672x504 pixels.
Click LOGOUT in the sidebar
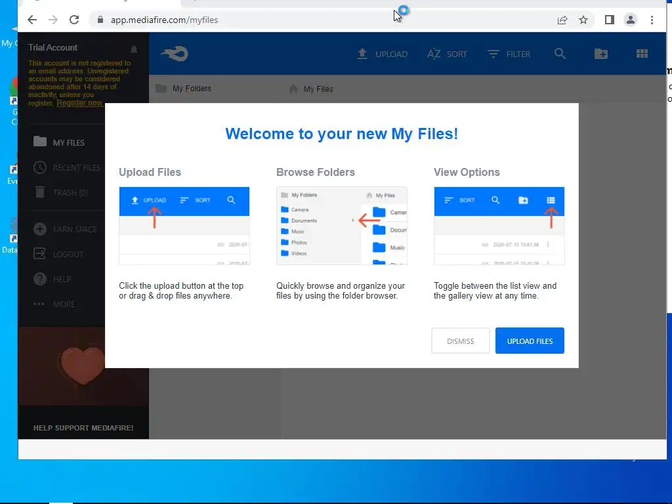click(x=58, y=254)
